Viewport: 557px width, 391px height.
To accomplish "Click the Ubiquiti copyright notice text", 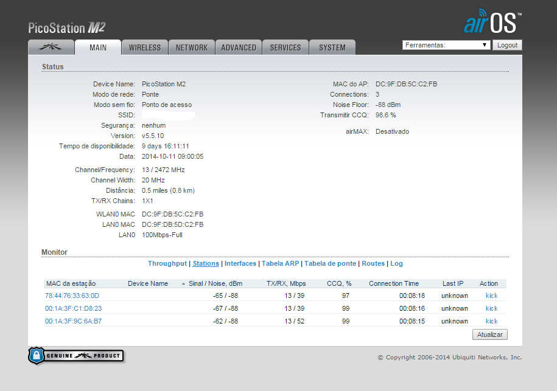I will pos(450,358).
